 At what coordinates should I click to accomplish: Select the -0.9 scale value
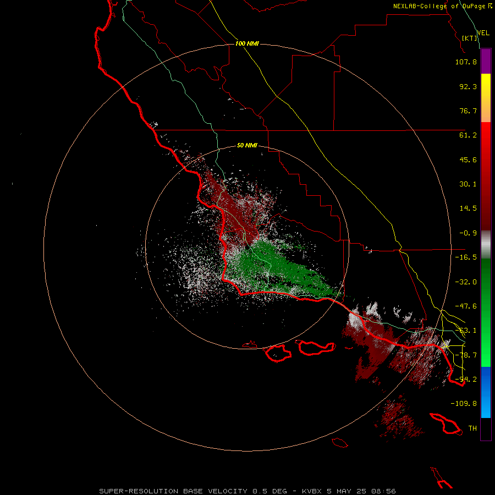point(468,233)
